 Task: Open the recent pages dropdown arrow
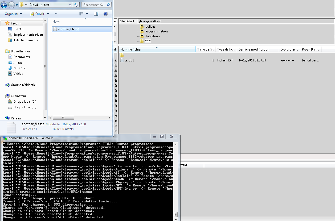(17, 5)
